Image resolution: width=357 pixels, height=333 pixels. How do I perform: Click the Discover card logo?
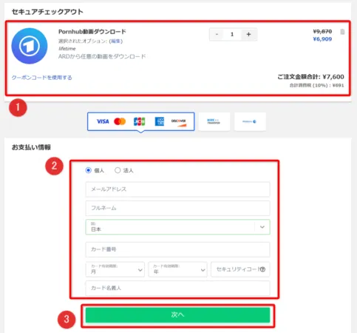pyautogui.click(x=179, y=122)
